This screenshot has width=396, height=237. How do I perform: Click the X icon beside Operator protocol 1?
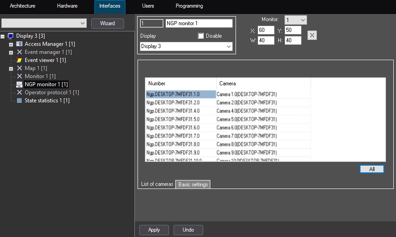(19, 92)
